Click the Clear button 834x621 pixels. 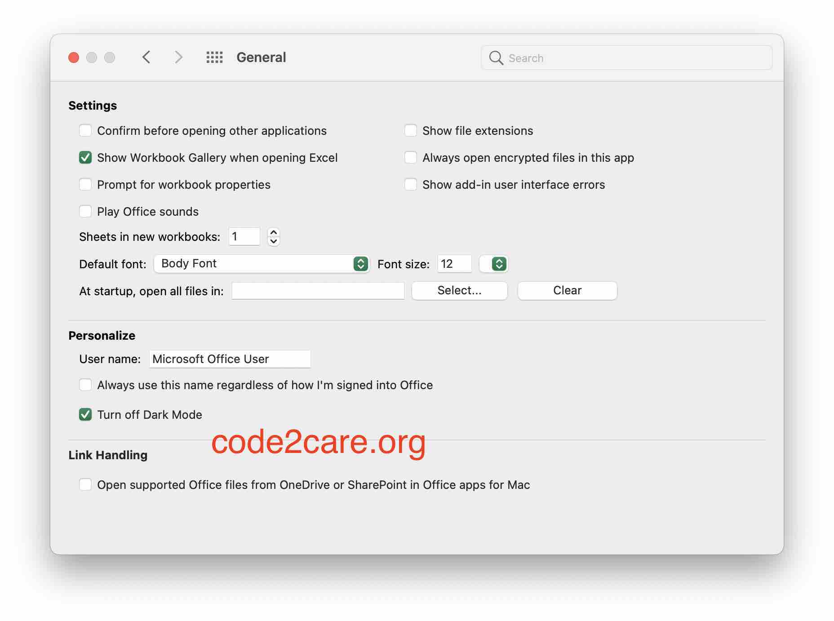567,290
